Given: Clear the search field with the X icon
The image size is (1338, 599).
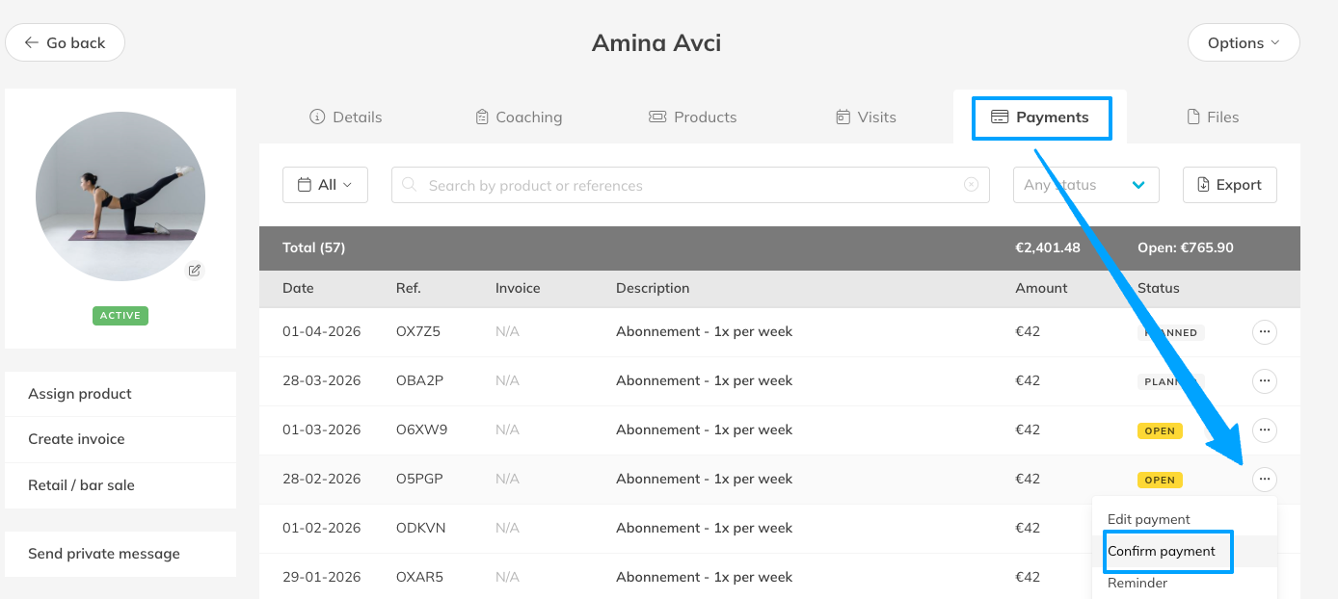Looking at the screenshot, I should [971, 185].
